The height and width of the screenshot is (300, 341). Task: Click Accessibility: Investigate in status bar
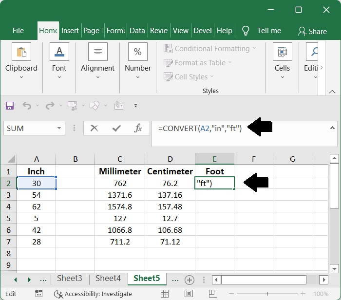coord(93,294)
